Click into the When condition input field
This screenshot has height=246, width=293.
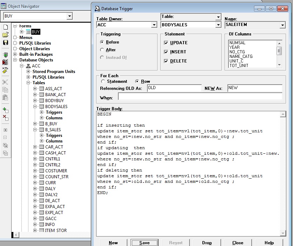(x=200, y=97)
